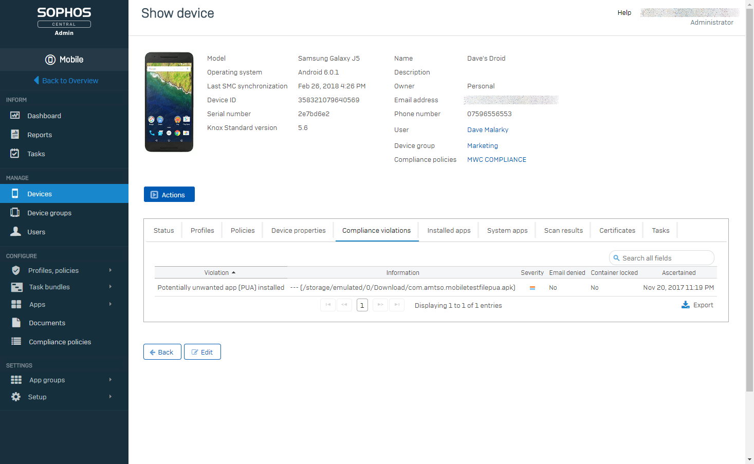Click the Ascertained column header
Viewport: 754px width, 464px height.
point(679,272)
